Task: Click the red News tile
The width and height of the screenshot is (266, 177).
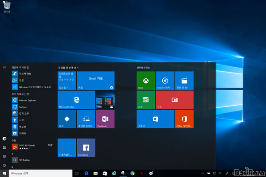Action: tap(174, 100)
